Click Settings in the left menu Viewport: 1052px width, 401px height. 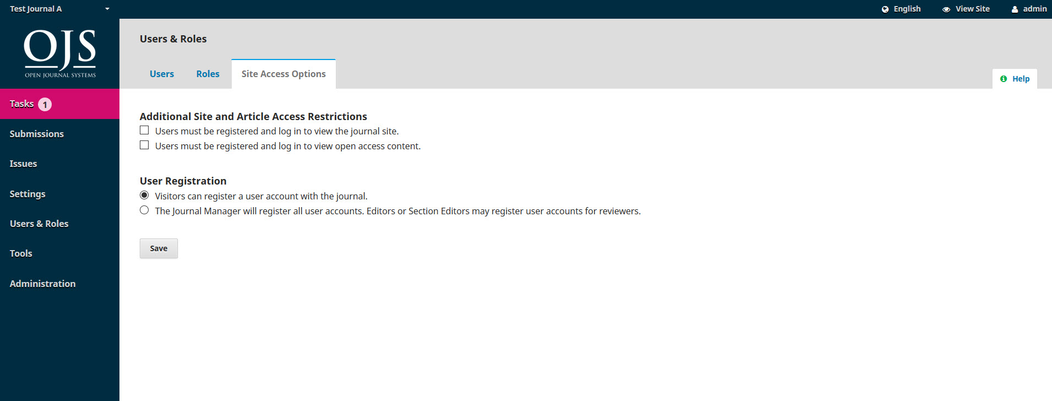(27, 193)
